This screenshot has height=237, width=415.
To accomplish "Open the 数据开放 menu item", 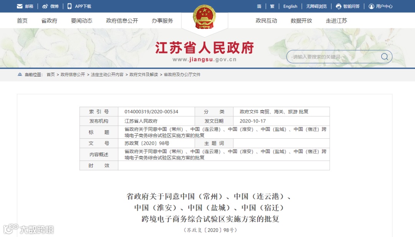I will pos(301,21).
